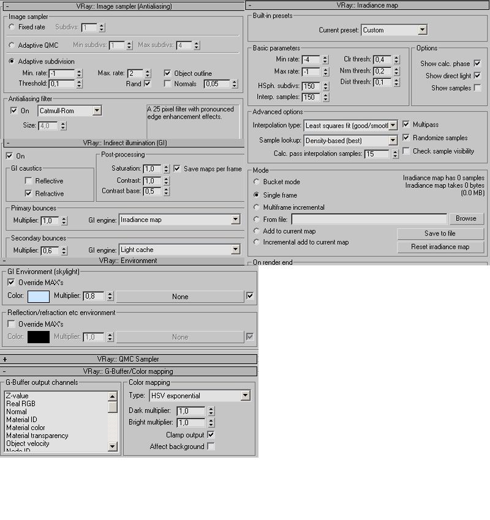
Task: Click the Irradiance map Min rate field
Action: (312, 60)
